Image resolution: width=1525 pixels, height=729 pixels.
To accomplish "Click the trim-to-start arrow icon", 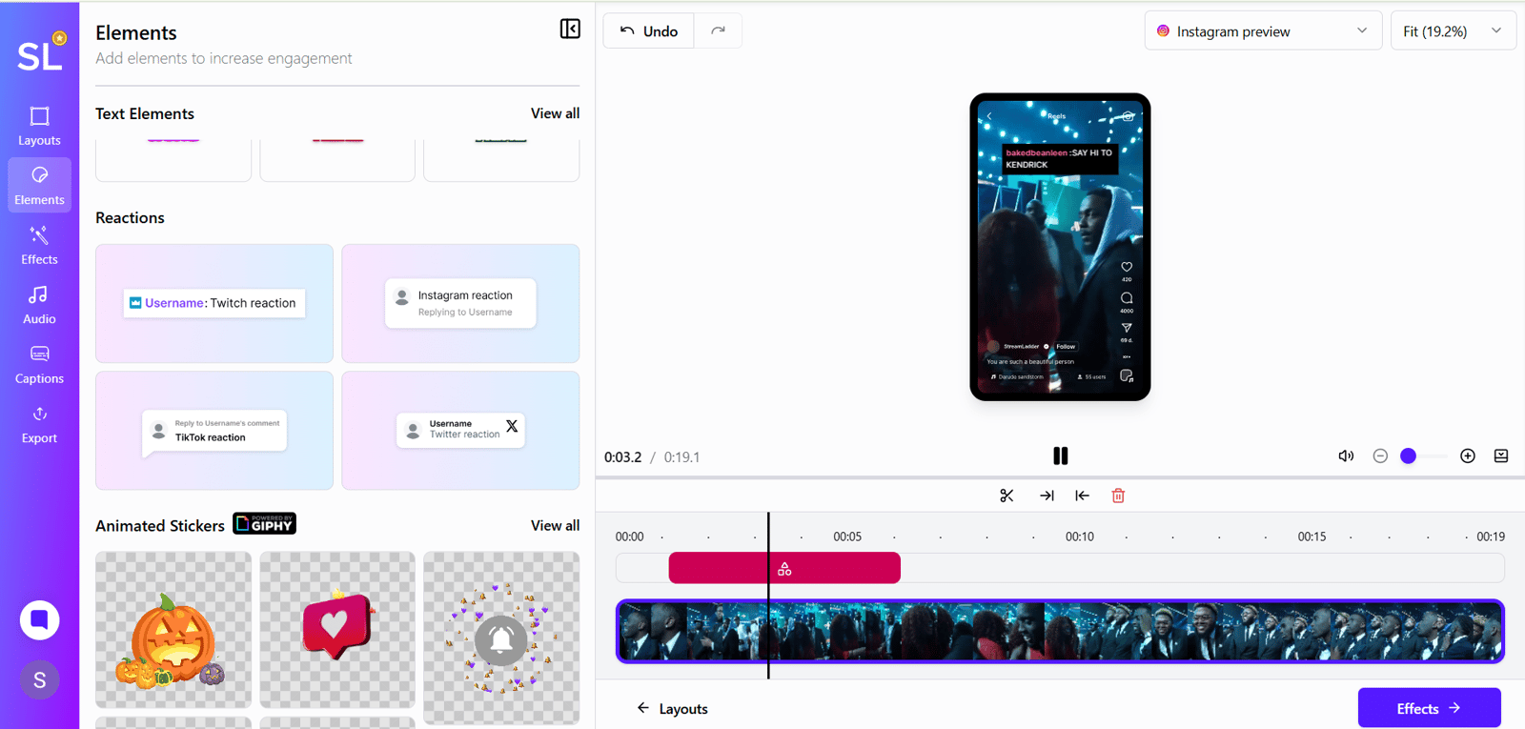I will click(1082, 496).
